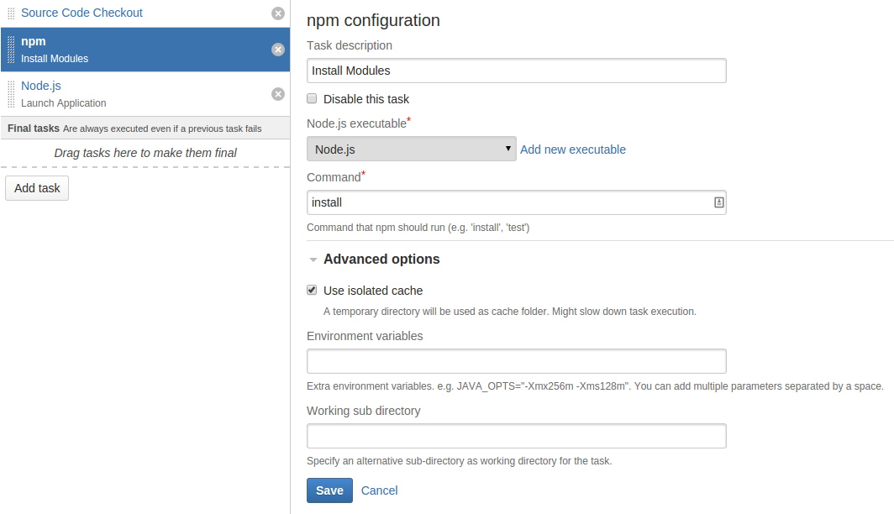
Task: Select the npm Install Modules task
Action: click(145, 50)
